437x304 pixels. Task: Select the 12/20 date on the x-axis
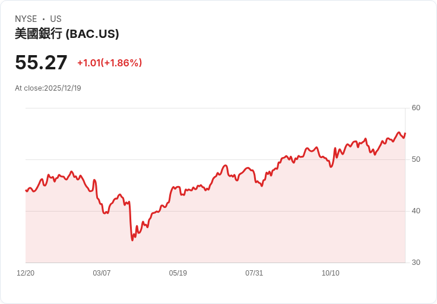(x=26, y=273)
